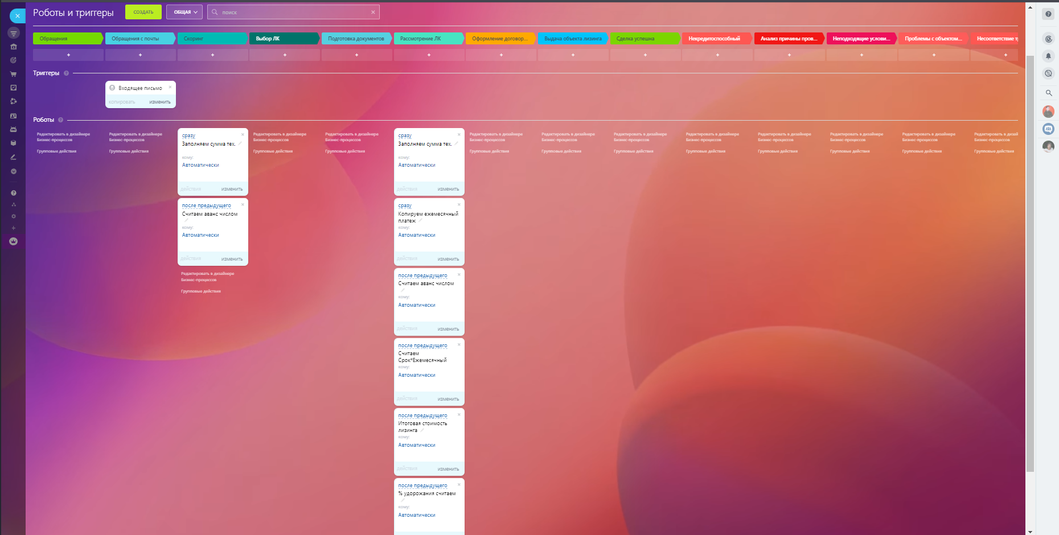The image size is (1059, 535).
Task: Select the Сделка успешна stage
Action: [645, 39]
